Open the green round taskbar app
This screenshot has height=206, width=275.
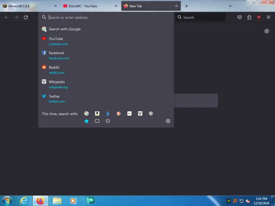click(91, 200)
